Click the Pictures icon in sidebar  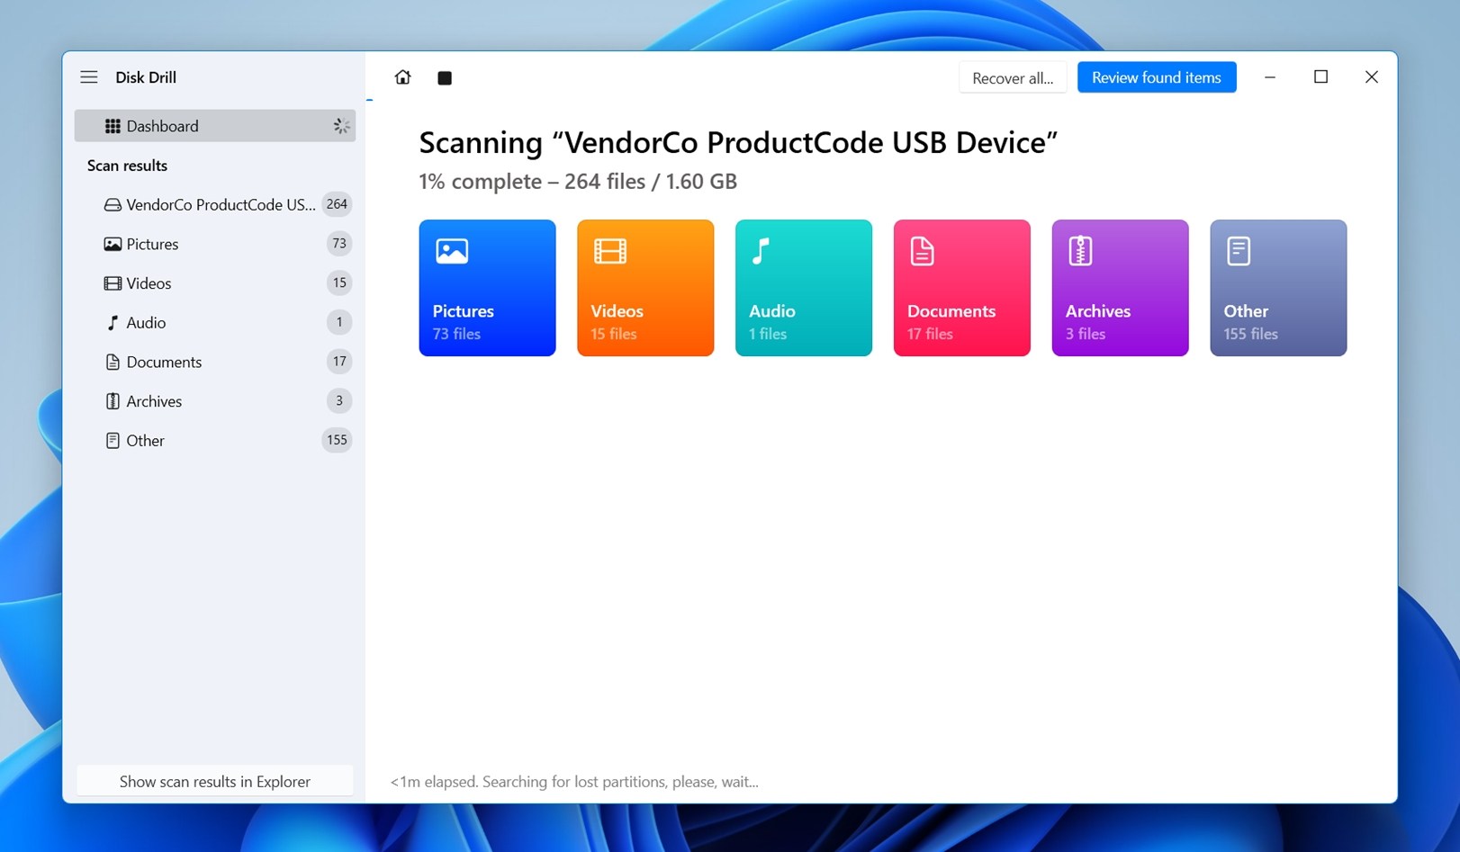[113, 244]
